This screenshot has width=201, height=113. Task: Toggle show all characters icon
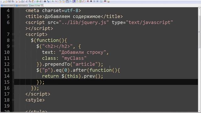[x=71, y=1]
